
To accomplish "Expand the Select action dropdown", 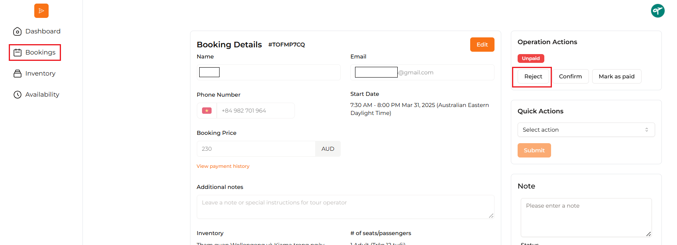I will pos(586,130).
